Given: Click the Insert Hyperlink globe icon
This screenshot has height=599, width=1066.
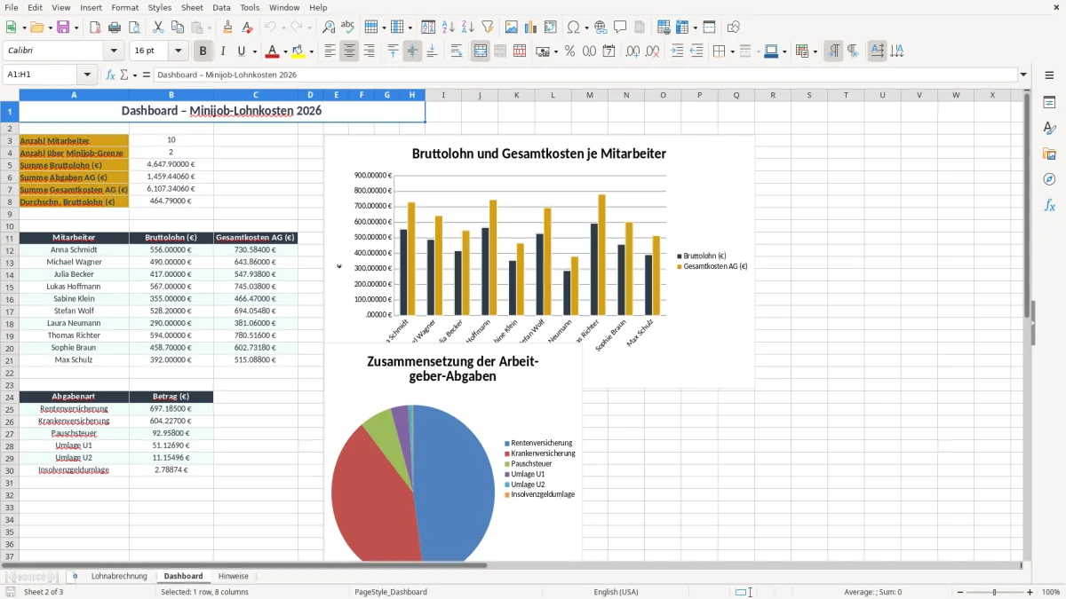Looking at the screenshot, I should pos(601,28).
